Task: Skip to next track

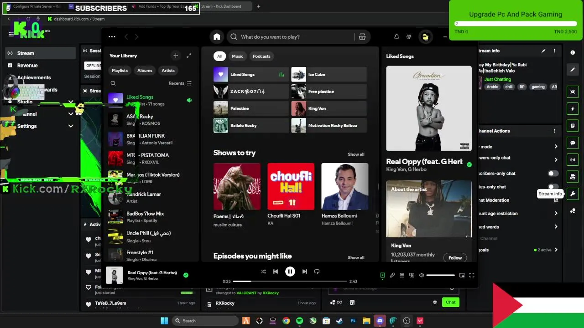Action: pos(304,272)
